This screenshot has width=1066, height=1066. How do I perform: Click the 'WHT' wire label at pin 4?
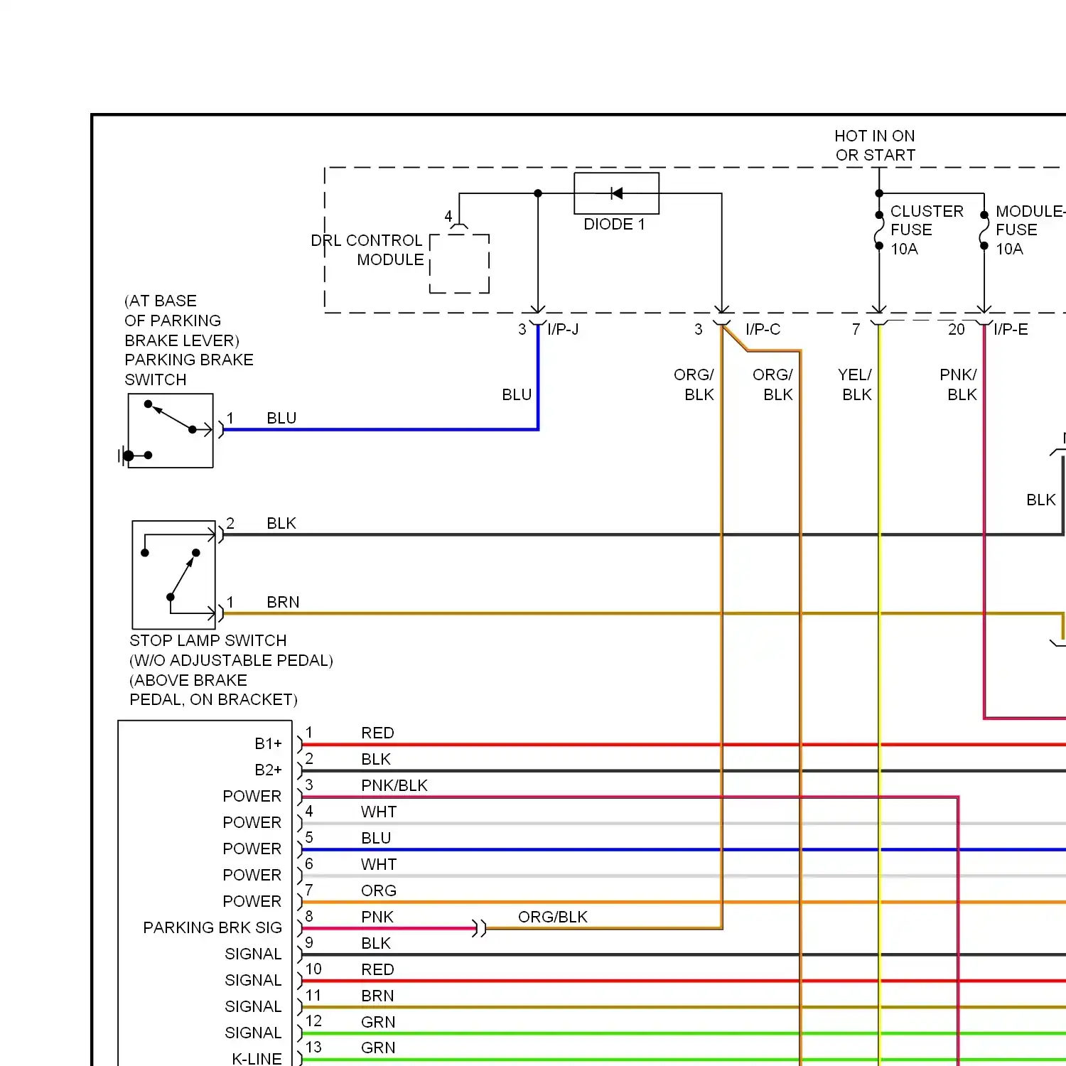[379, 812]
